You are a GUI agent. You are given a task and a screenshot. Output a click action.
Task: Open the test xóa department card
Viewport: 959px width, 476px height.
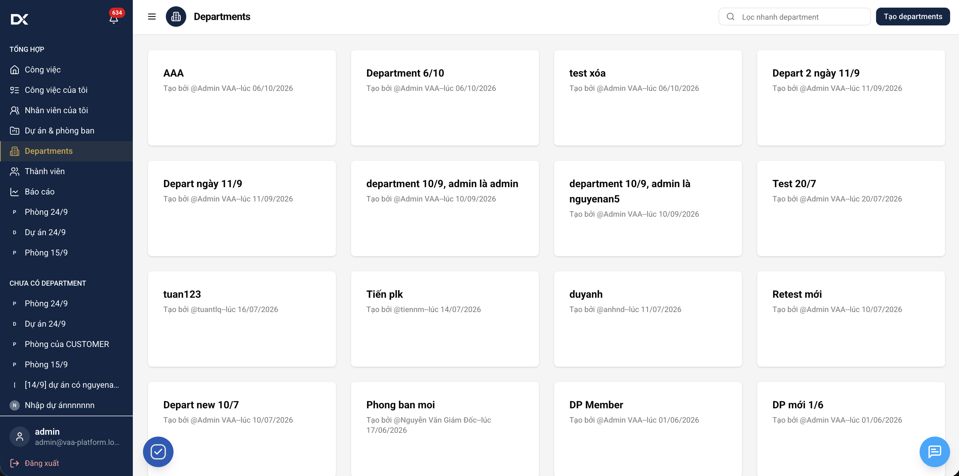[648, 98]
